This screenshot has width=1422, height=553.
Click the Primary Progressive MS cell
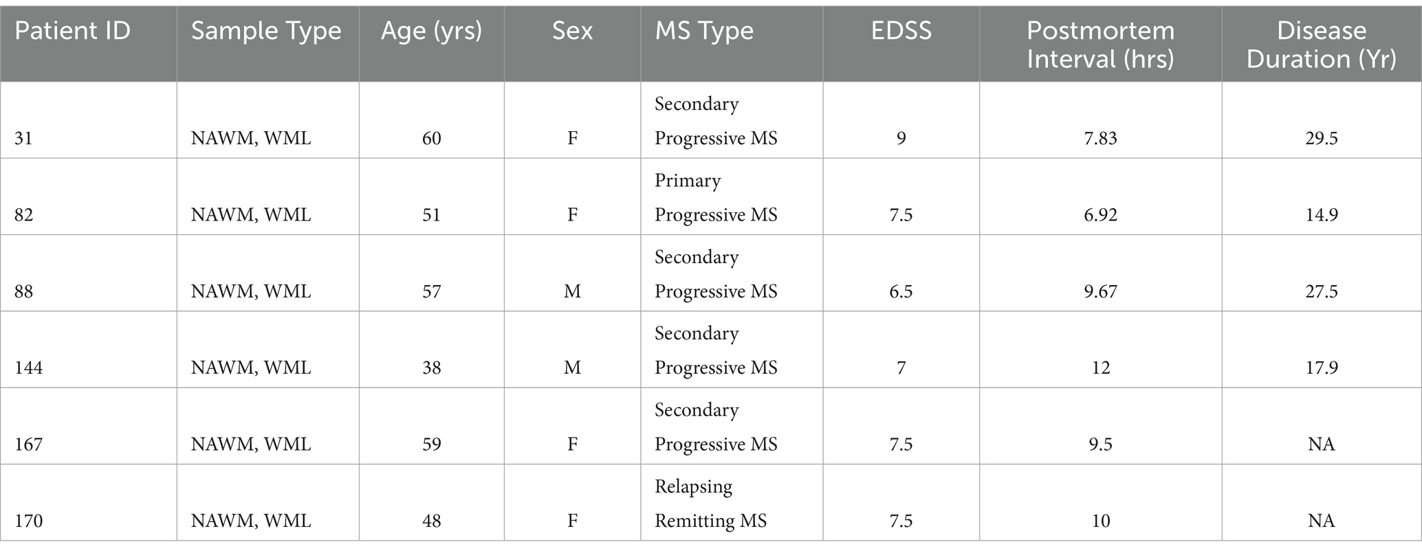point(732,196)
